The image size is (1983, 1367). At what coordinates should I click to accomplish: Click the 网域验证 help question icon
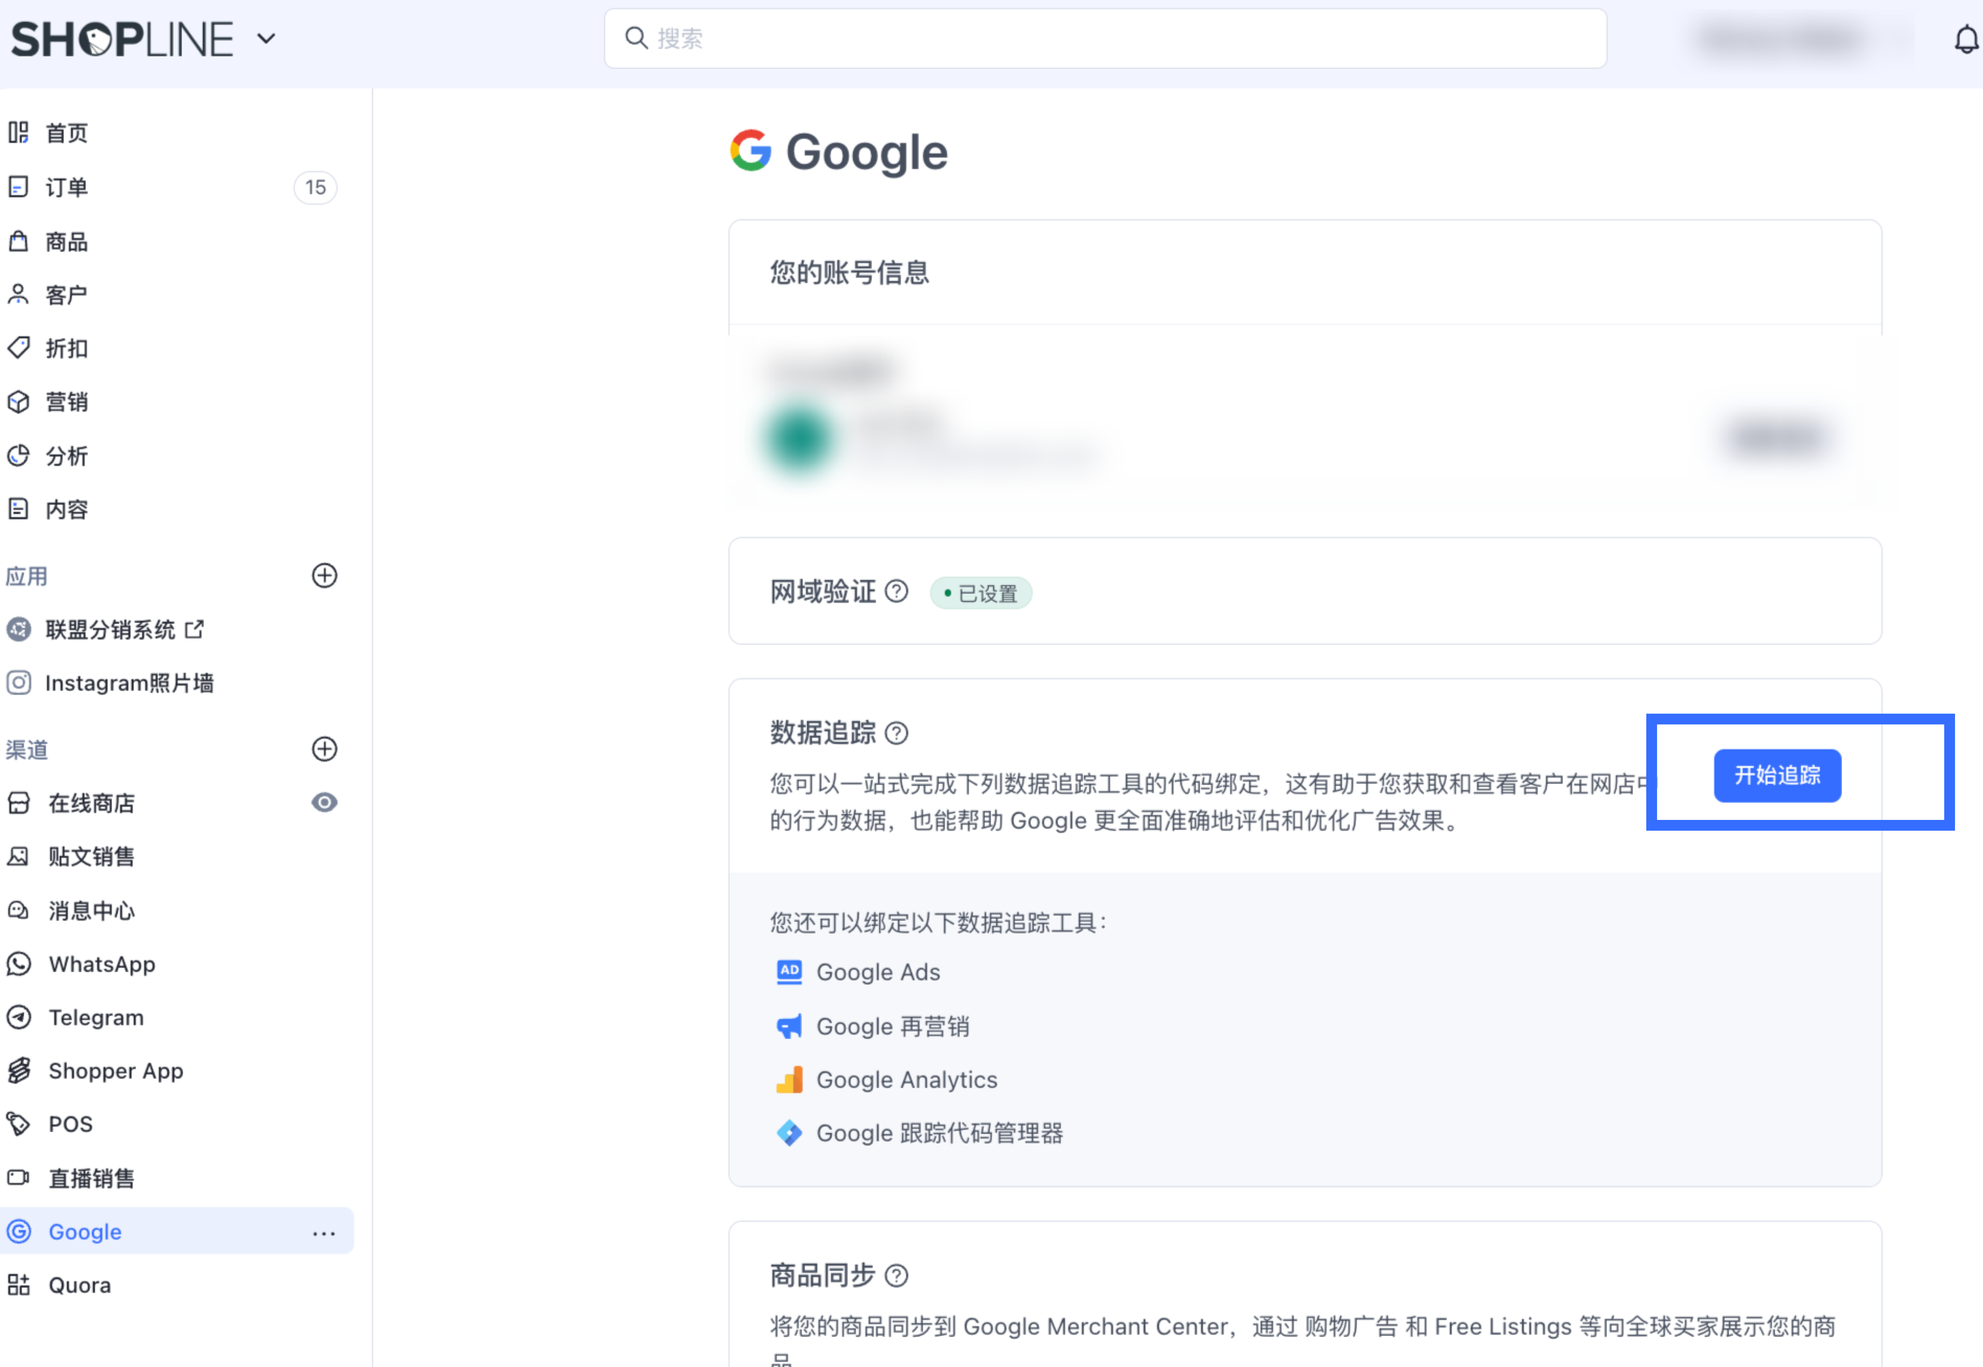896,591
